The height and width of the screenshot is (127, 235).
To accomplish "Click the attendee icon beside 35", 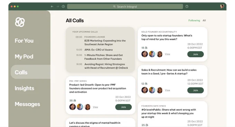I will tap(75, 100).
